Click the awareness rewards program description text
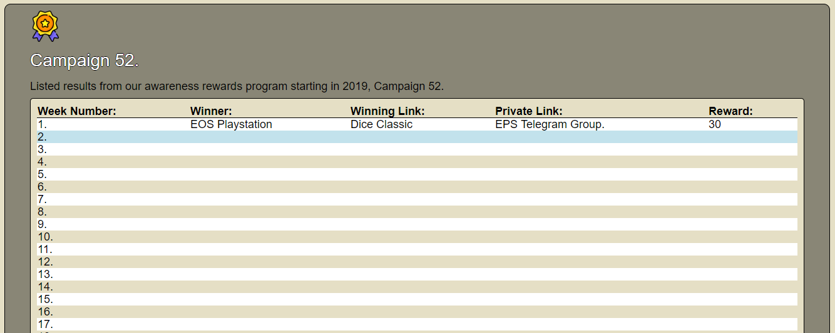 pos(237,86)
